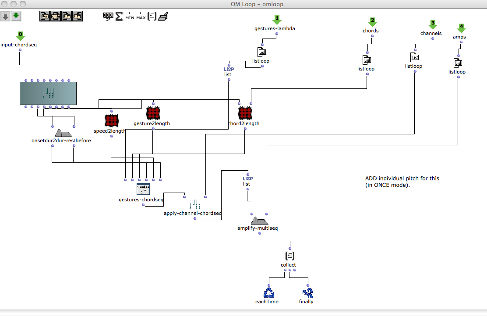Click the 'ADD individual pitch' comment text
487x316 pixels.
[402, 182]
